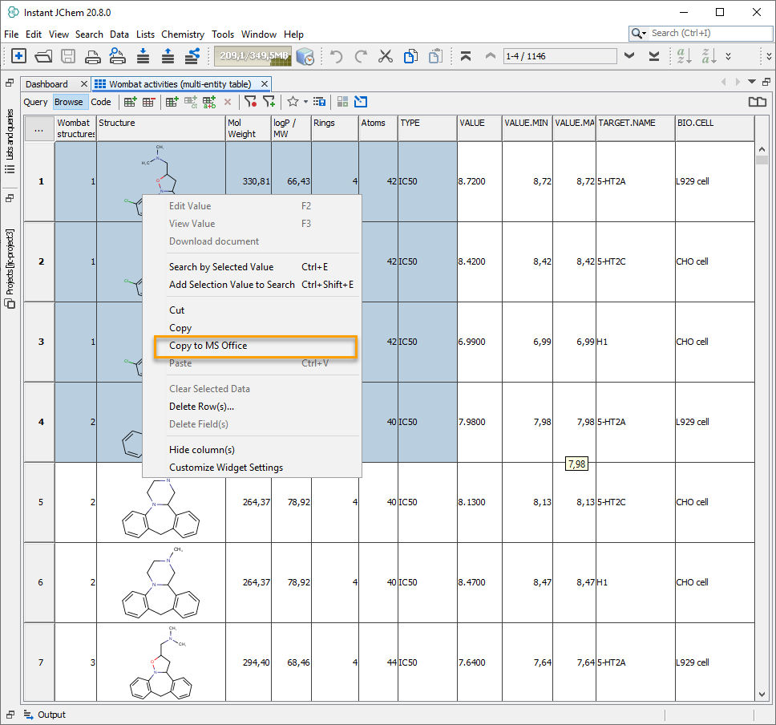
Task: Toggle Code mode button
Action: [x=101, y=102]
